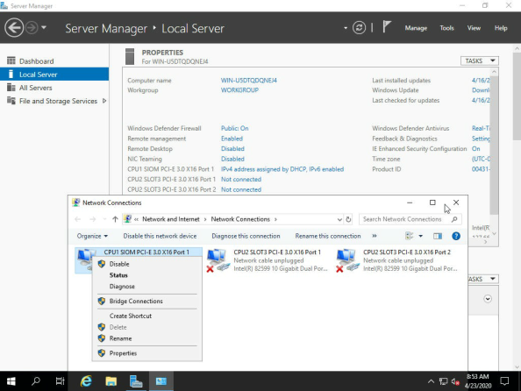This screenshot has width=521, height=391.
Task: Click the Server Manager refresh icon
Action: pos(359,27)
